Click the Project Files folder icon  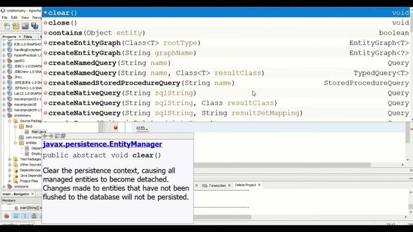[x=15, y=181]
